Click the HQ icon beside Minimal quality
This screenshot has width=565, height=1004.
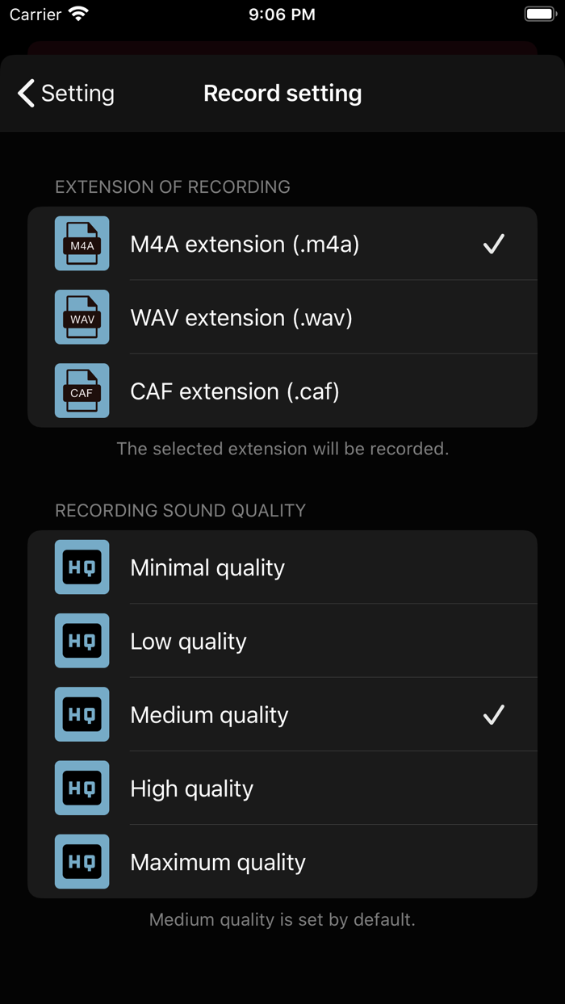pos(82,567)
